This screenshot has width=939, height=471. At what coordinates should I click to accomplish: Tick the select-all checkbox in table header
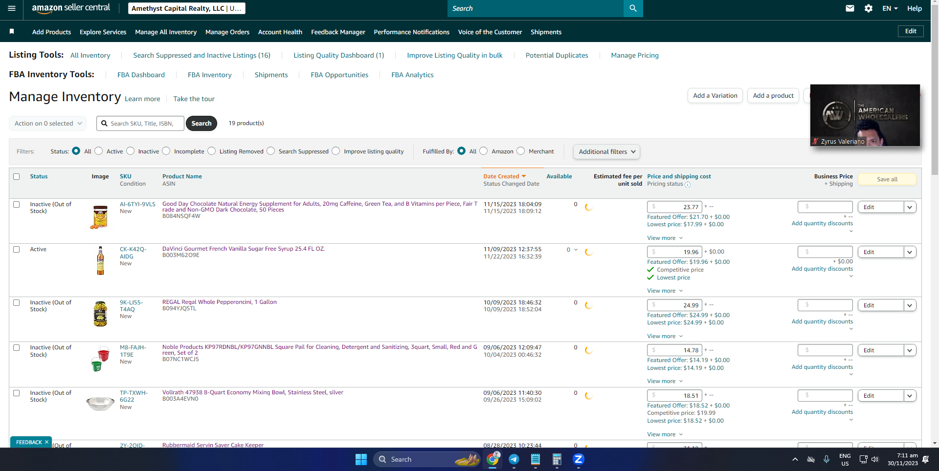pos(17,177)
